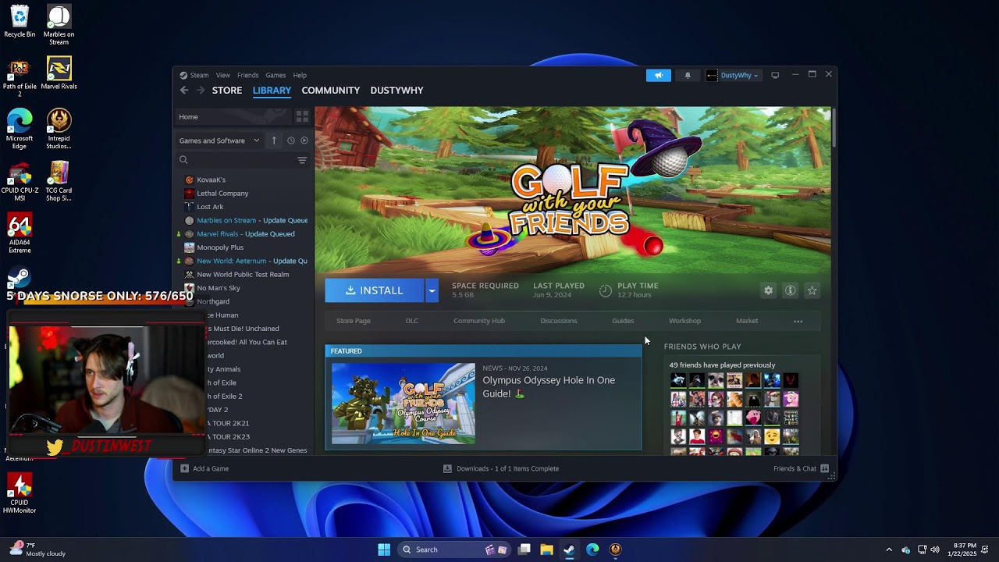Open the Discussions link
The height and width of the screenshot is (562, 999).
tap(559, 321)
